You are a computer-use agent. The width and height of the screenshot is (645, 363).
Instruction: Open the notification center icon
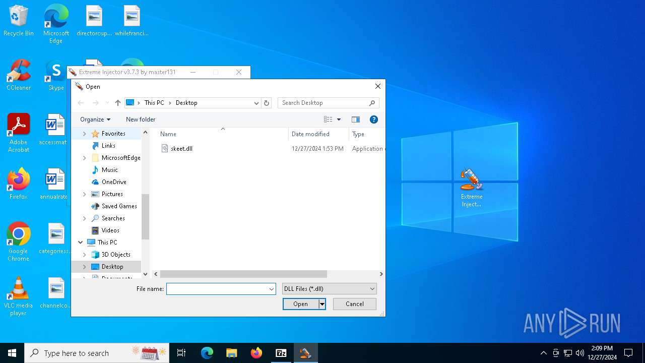click(628, 353)
